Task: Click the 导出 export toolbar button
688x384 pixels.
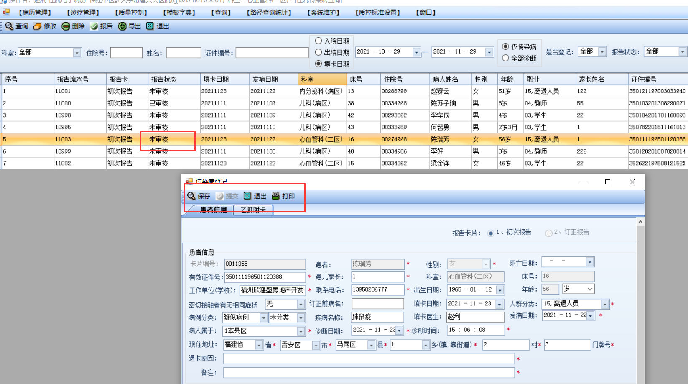Action: (130, 26)
